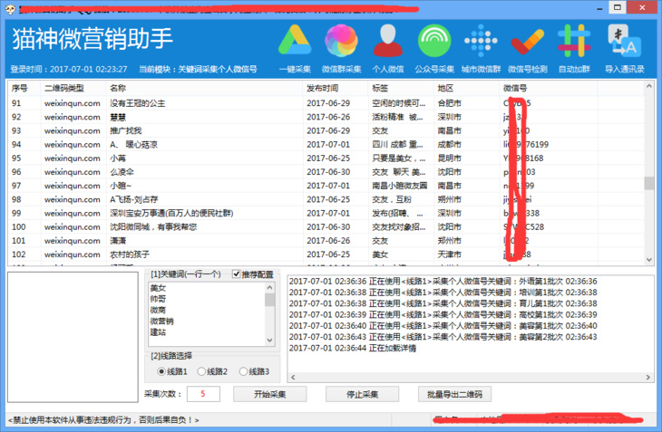
Task: Select keyword 帅哥 in keyword list
Action: (159, 299)
